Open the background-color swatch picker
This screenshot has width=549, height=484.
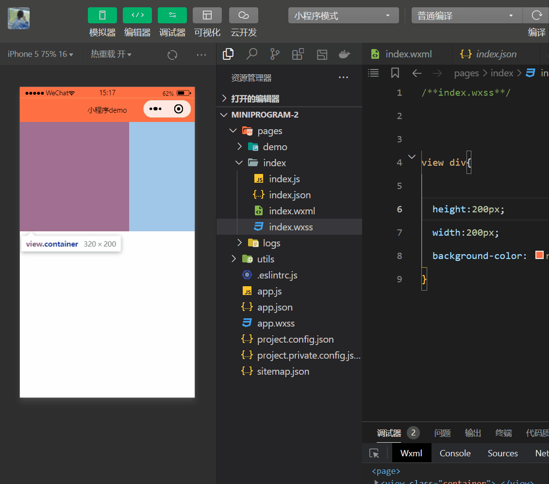point(539,255)
